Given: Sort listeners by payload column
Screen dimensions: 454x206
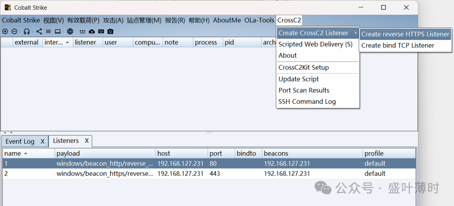Looking at the screenshot, I should pos(105,153).
